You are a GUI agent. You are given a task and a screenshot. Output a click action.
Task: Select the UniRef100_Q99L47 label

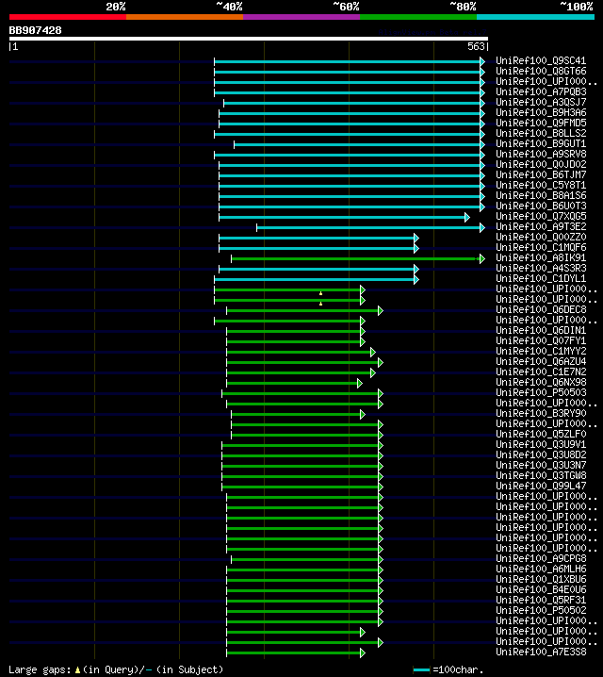[x=541, y=486]
